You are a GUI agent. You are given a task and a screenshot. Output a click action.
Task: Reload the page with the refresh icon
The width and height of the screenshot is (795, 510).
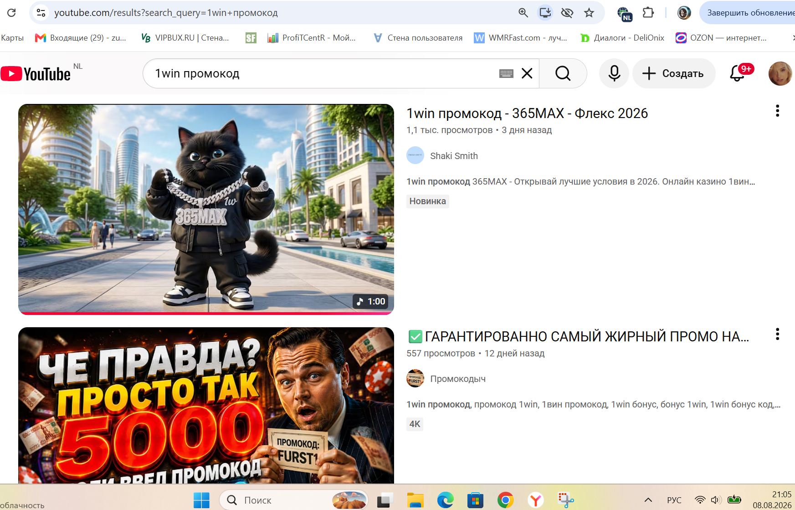12,13
